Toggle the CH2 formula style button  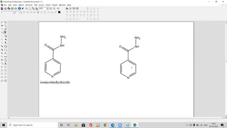point(49,12)
